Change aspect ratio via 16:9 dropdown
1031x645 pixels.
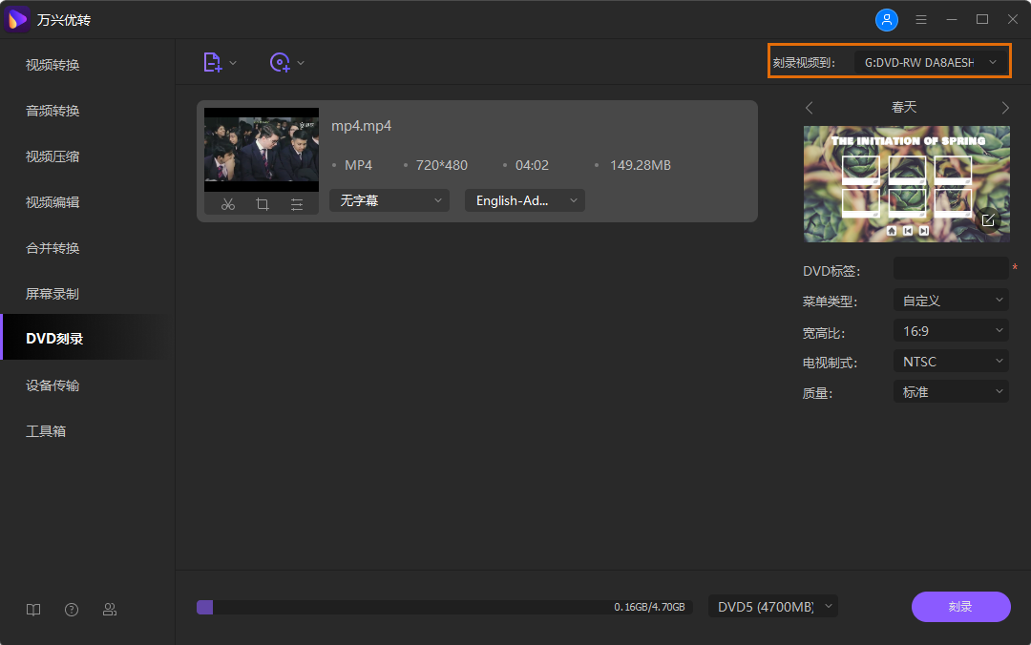[x=951, y=330]
